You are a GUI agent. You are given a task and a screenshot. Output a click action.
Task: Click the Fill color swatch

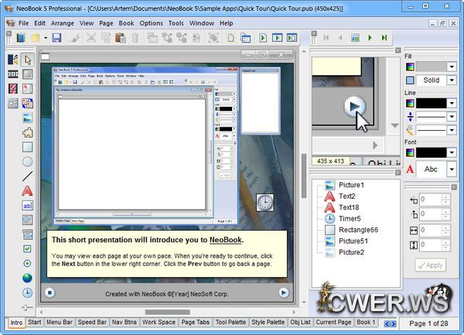click(x=436, y=67)
